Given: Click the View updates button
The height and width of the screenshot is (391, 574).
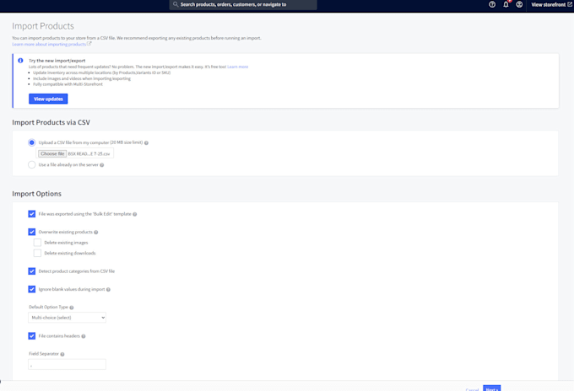Looking at the screenshot, I should click(x=48, y=99).
